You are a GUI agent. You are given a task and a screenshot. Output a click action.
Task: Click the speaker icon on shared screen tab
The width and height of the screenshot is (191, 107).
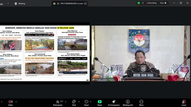tap(58, 4)
